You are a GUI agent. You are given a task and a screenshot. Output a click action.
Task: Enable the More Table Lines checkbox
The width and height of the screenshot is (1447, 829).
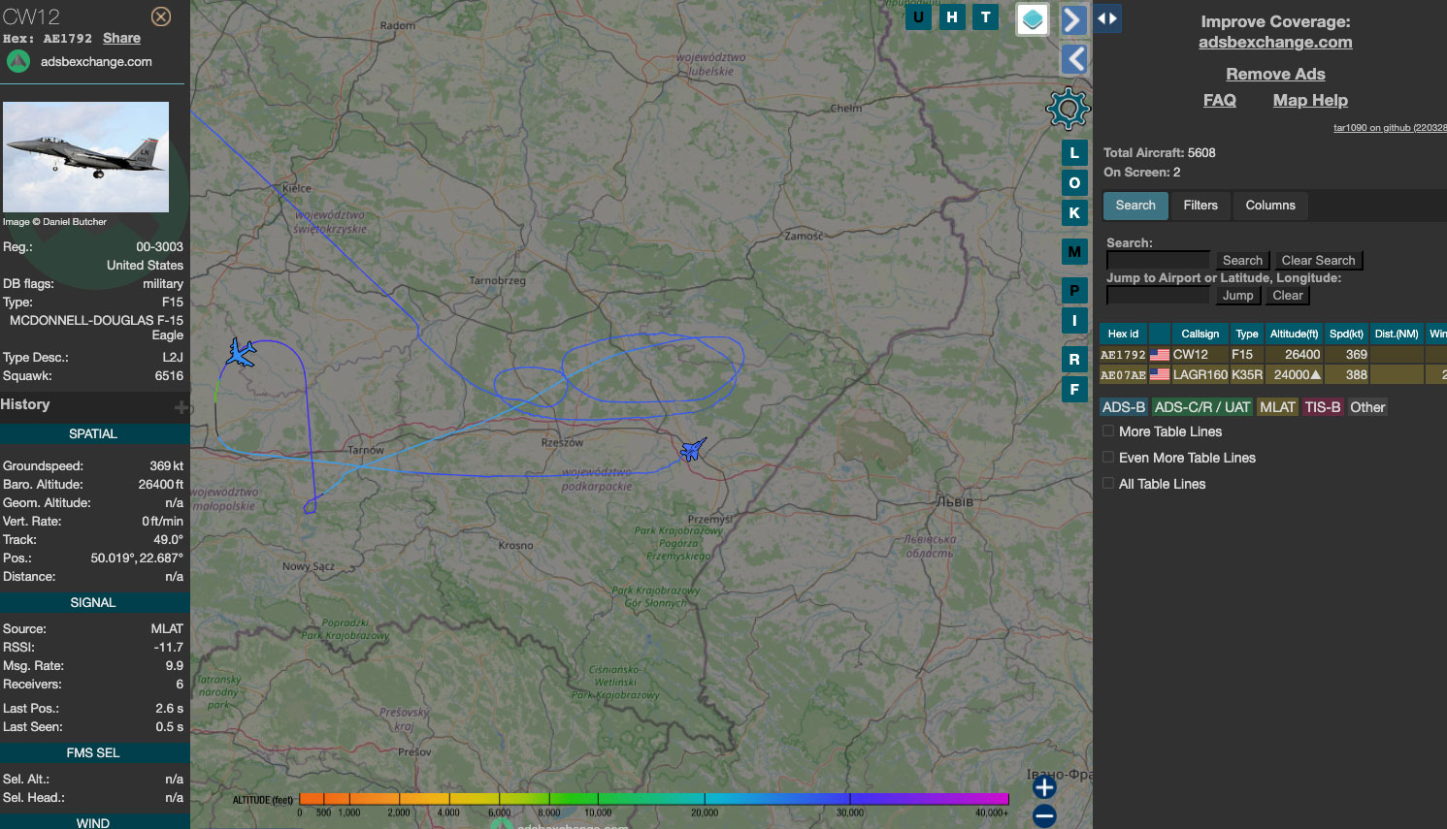(1108, 431)
